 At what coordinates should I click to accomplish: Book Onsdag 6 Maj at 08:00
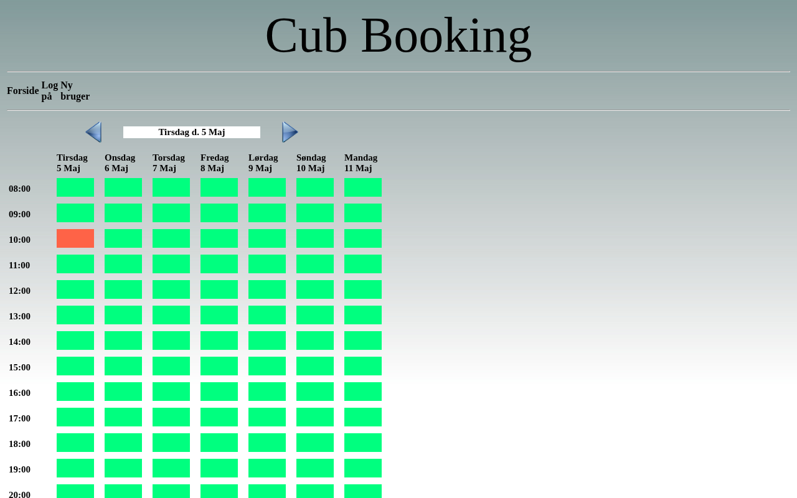coord(123,187)
